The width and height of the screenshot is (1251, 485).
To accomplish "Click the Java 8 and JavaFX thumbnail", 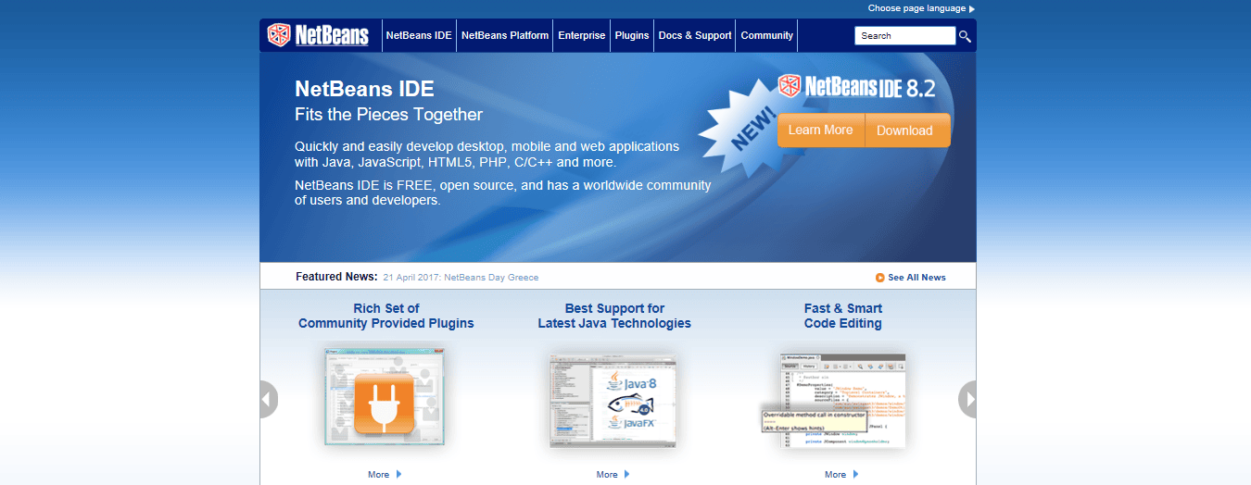I will 613,400.
